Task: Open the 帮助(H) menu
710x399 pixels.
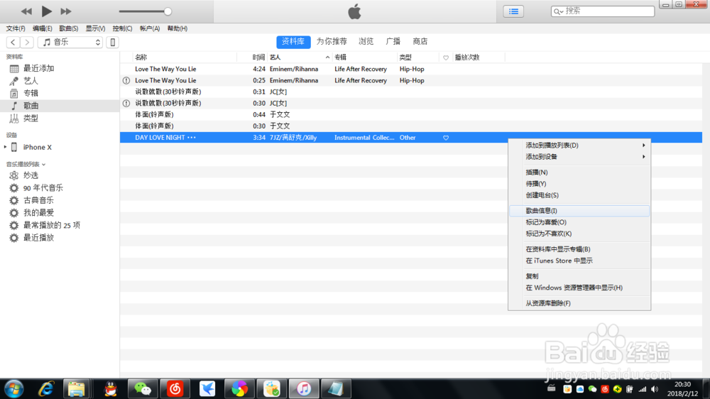Action: point(177,28)
